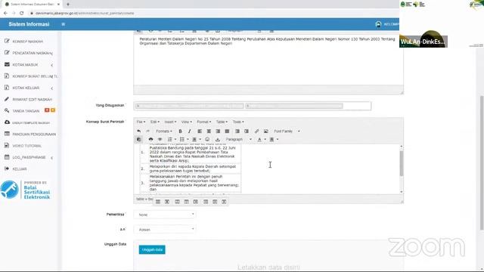Viewport: 484px width, 272px height.
Task: Toggle the hamburger sidebar menu button
Action: 64,24
